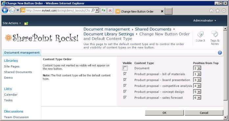This screenshot has width=229, height=121.
Task: Open the Administrator user menu
Action: pyautogui.click(x=205, y=21)
